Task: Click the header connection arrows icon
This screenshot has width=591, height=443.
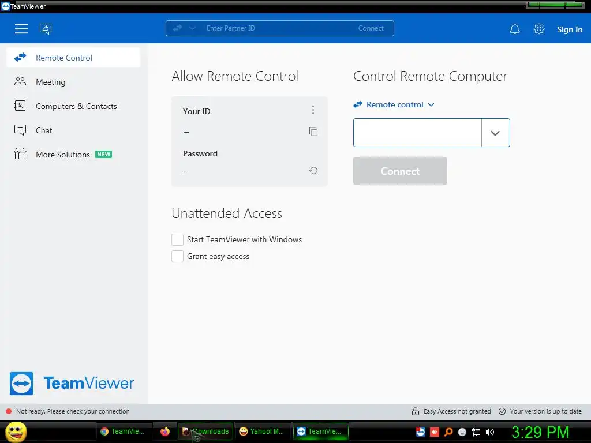Action: (x=178, y=28)
